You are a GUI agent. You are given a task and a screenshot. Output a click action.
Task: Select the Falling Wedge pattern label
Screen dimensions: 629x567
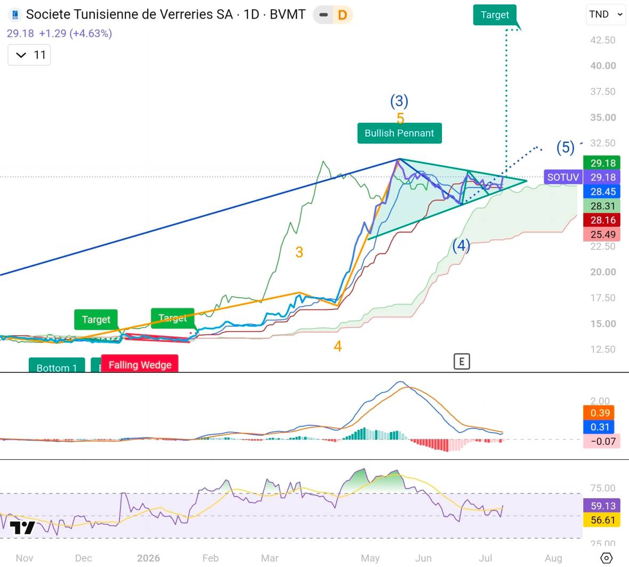pos(140,364)
